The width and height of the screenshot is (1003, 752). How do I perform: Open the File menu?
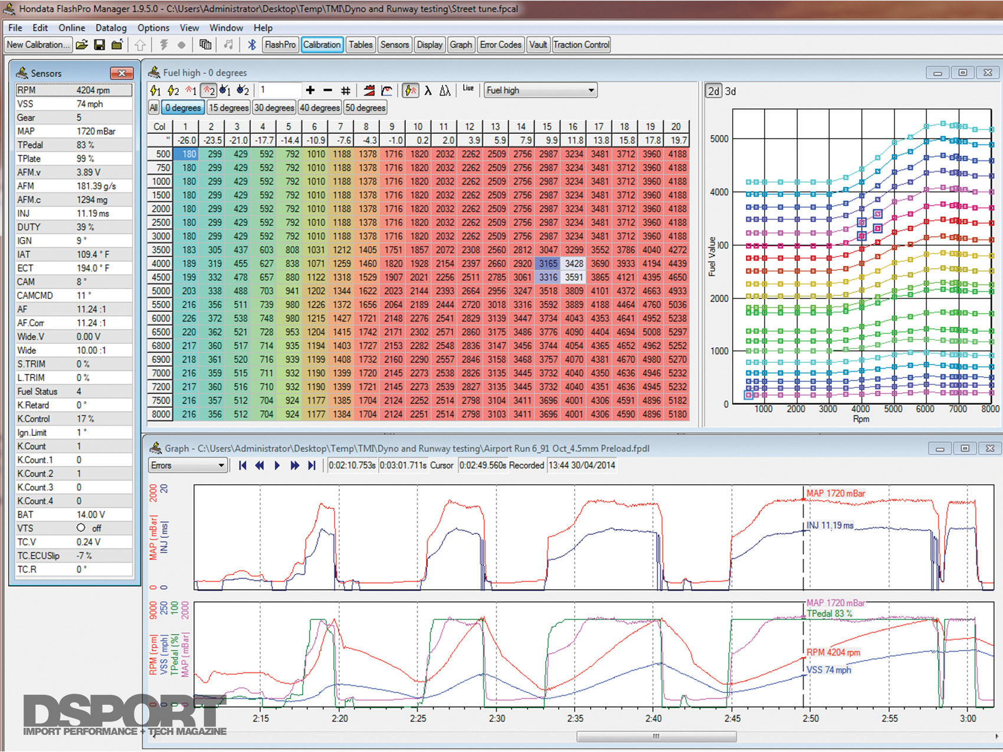tap(15, 28)
